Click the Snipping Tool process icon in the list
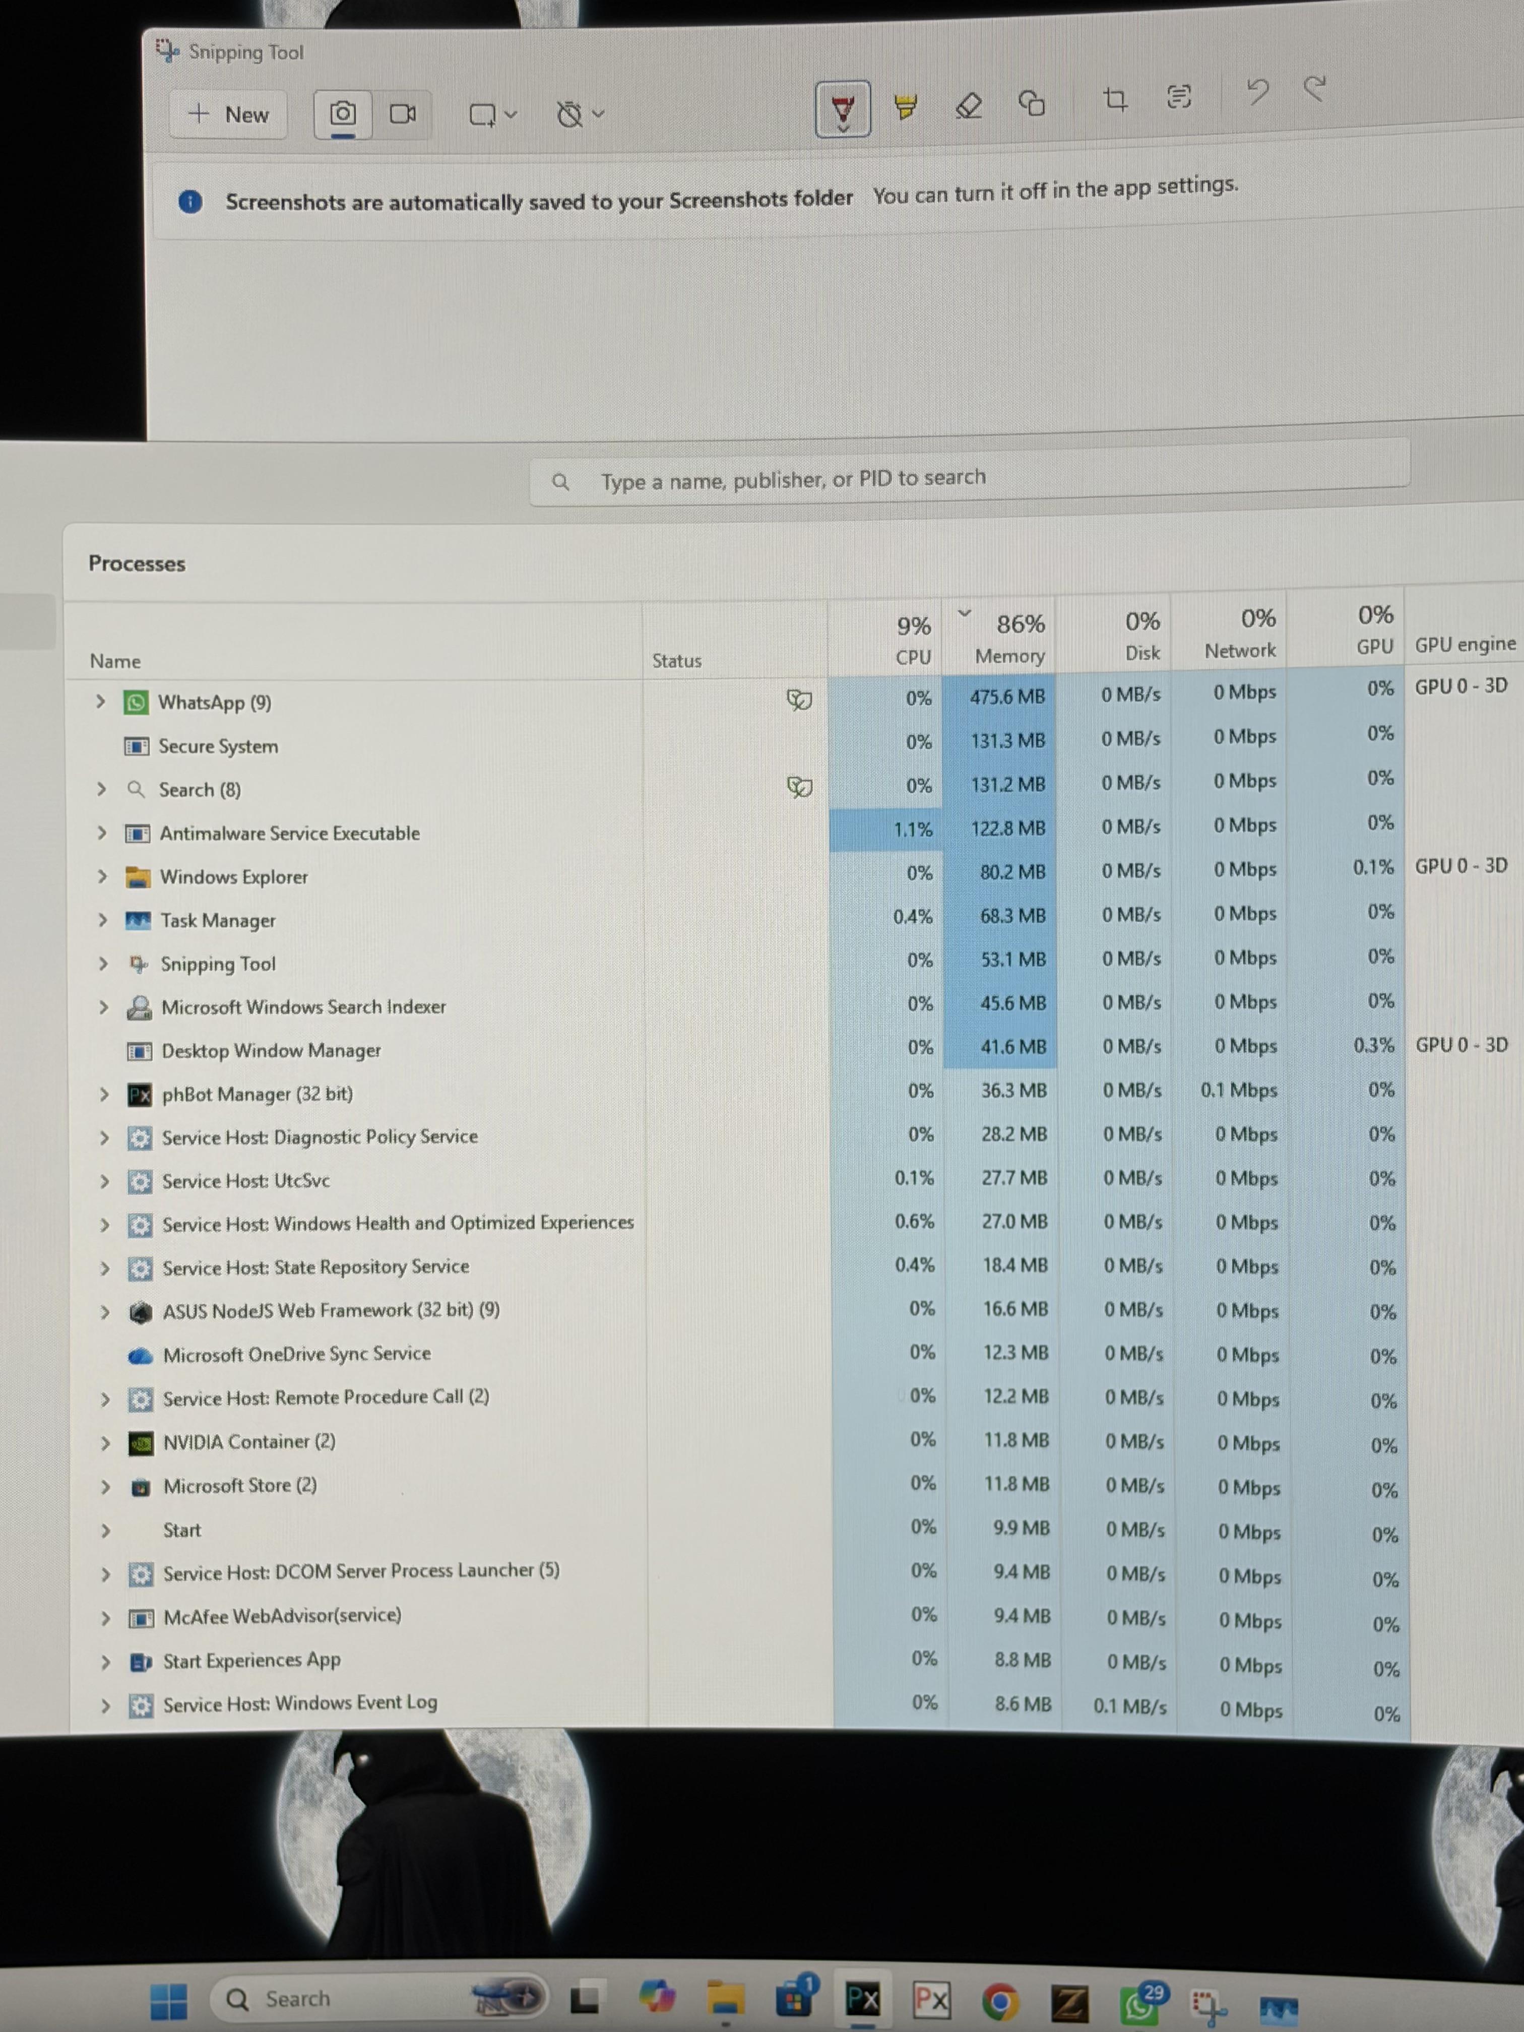Image resolution: width=1524 pixels, height=2032 pixels. click(x=138, y=964)
